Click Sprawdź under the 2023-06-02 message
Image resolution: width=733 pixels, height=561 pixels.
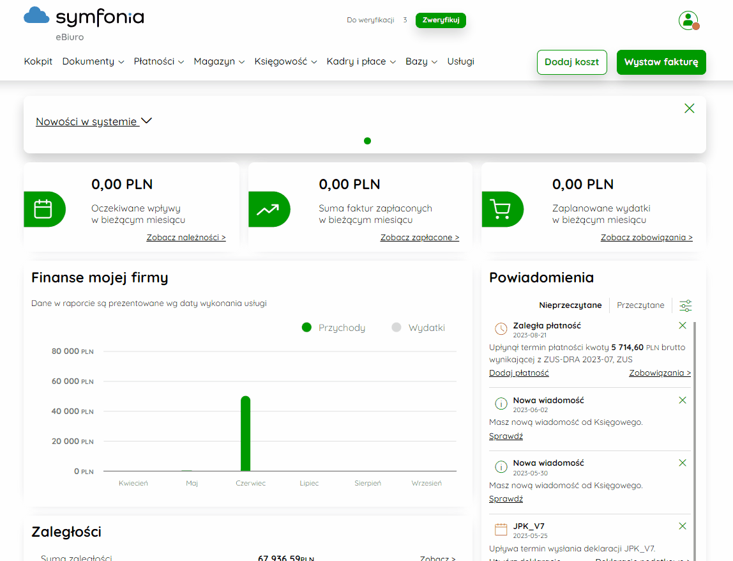pyautogui.click(x=506, y=436)
